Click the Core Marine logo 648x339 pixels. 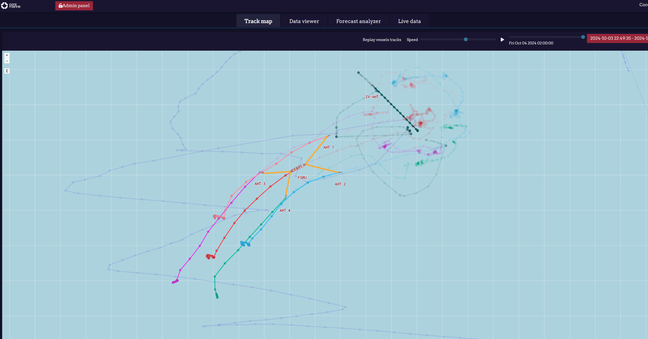[11, 5]
